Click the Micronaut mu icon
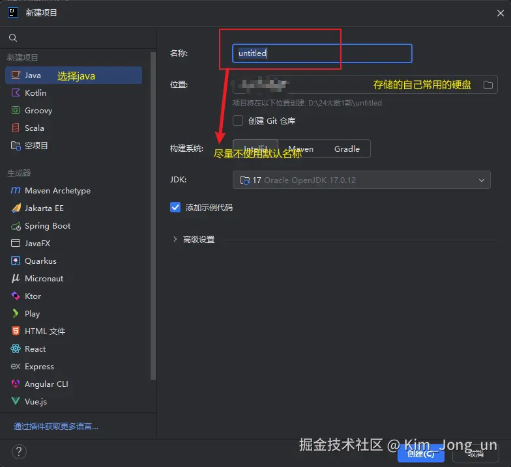This screenshot has width=511, height=467. pyautogui.click(x=16, y=279)
